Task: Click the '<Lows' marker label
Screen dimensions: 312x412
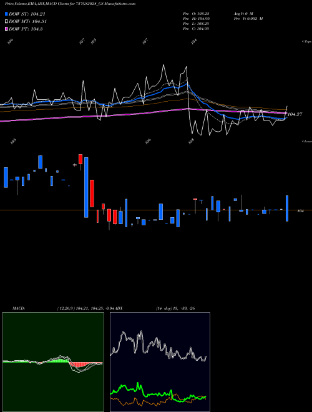Action: click(x=306, y=141)
